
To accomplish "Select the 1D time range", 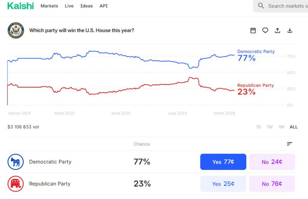I will 259,127.
